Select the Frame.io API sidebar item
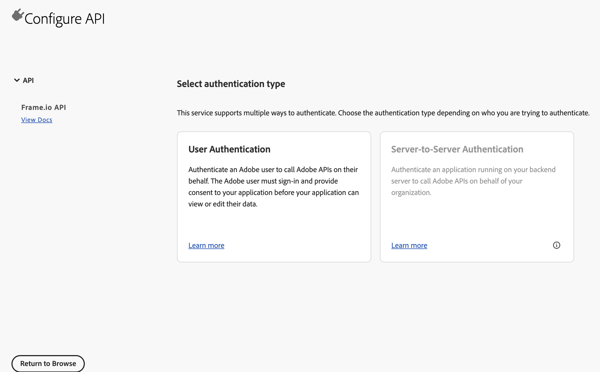The image size is (600, 372). click(x=44, y=107)
